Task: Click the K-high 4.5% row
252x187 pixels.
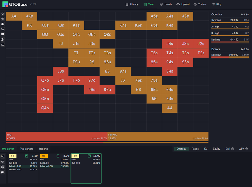Action: coord(230,33)
